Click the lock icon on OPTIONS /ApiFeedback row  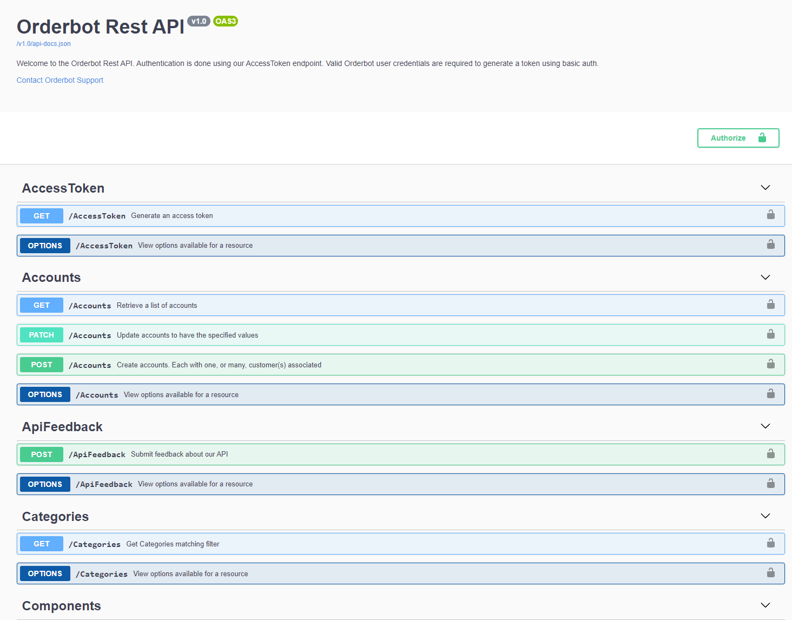(x=770, y=484)
